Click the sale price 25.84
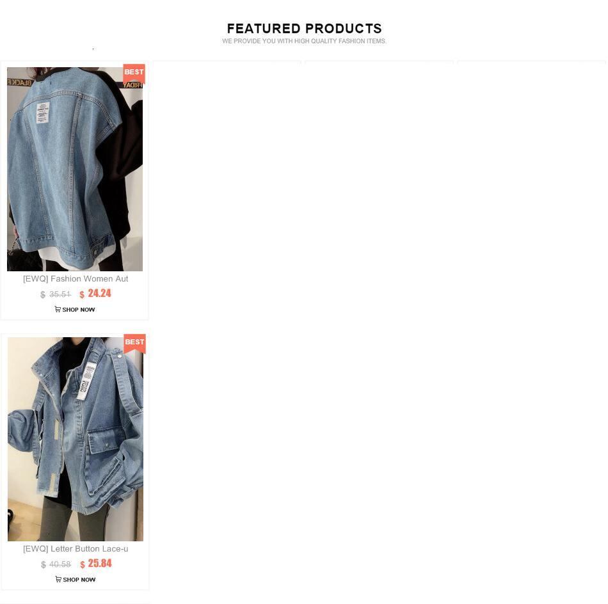The width and height of the screenshot is (608, 604). pyautogui.click(x=100, y=563)
